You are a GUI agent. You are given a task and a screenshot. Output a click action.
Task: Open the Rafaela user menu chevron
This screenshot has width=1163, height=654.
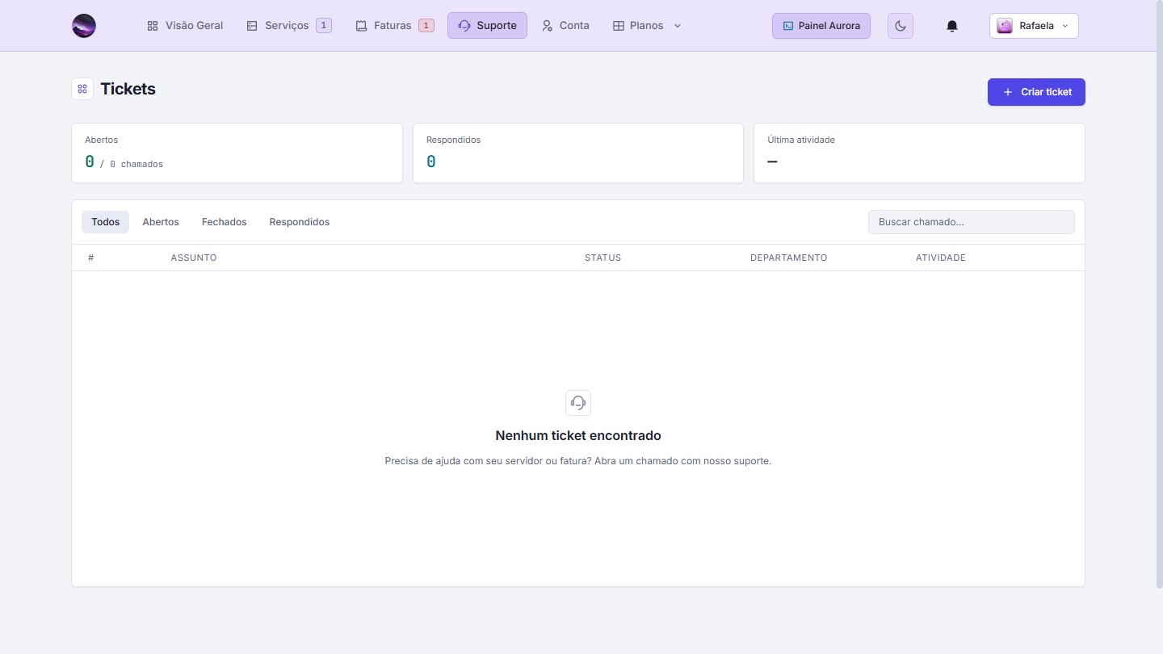pyautogui.click(x=1064, y=26)
